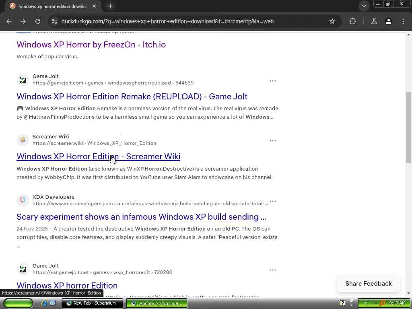Screen dimensions: 412x309
Task: Launch Internet Explorer from quick launch
Action: point(44,303)
